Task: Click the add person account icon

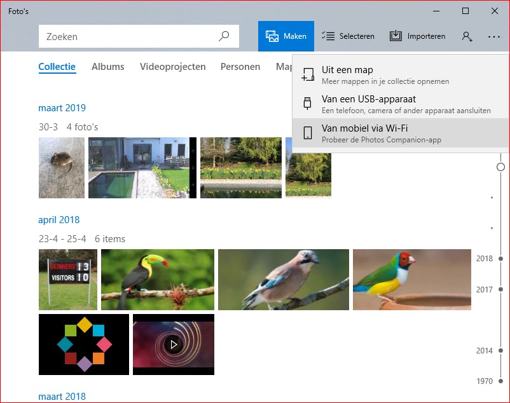Action: pos(467,36)
